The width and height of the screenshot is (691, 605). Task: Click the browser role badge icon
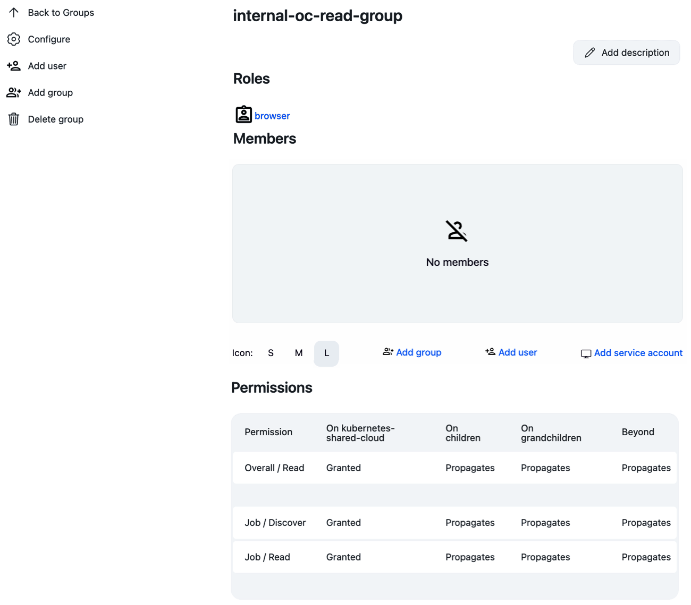click(243, 115)
